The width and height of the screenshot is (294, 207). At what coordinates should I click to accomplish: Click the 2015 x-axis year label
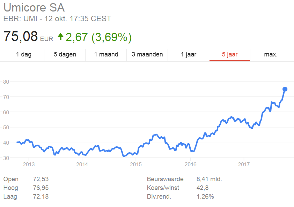pyautogui.click(x=136, y=164)
